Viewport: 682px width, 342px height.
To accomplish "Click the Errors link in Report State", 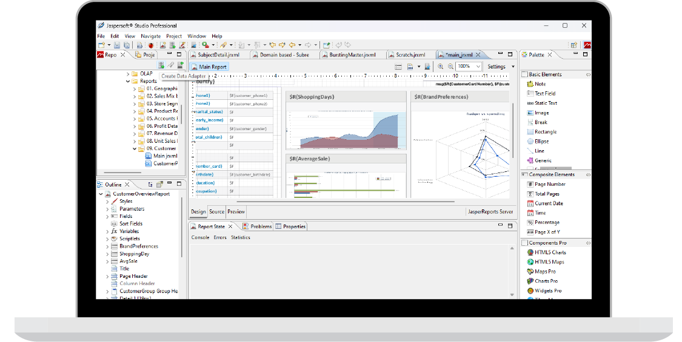I will (x=220, y=238).
